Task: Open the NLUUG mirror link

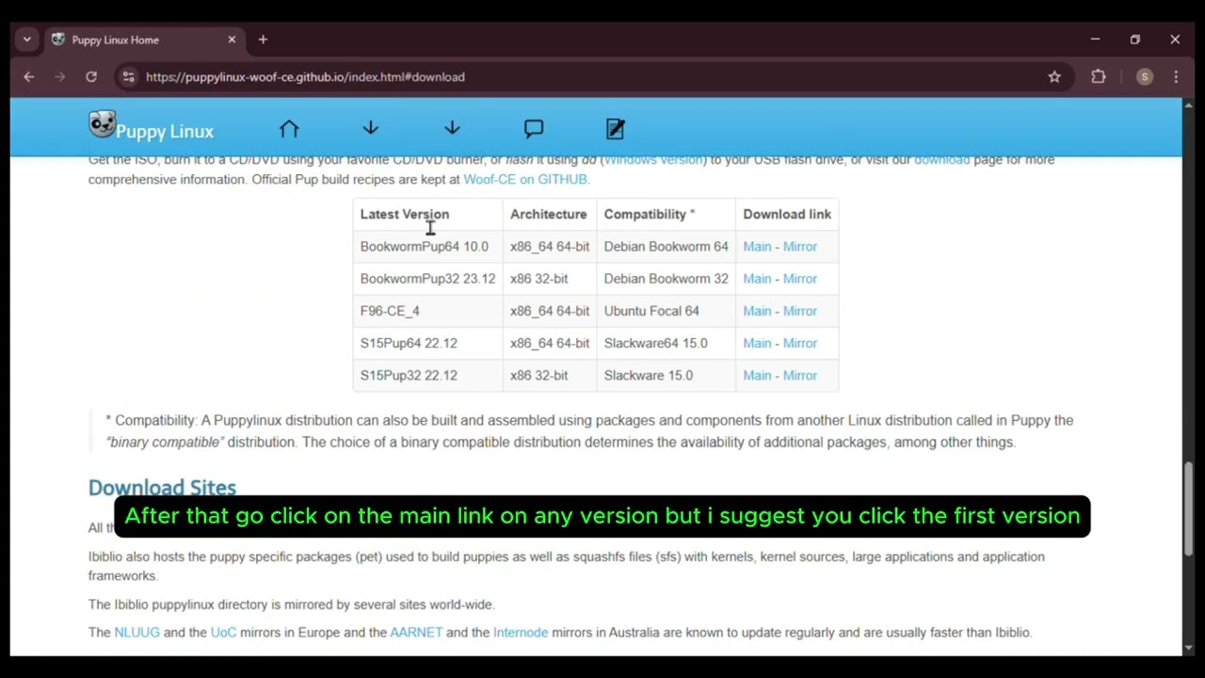Action: 137,633
